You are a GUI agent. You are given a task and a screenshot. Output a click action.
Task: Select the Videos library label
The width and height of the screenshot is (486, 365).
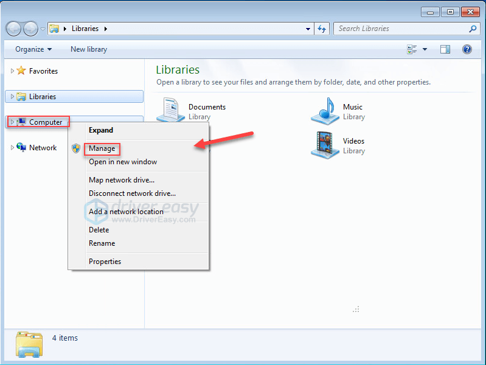click(353, 141)
